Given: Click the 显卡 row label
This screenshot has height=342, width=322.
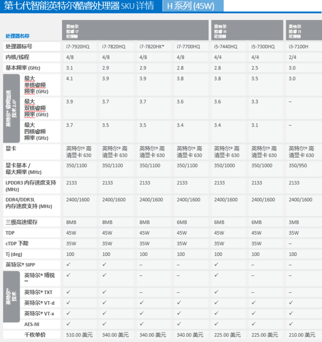Looking at the screenshot, I should click(11, 149).
